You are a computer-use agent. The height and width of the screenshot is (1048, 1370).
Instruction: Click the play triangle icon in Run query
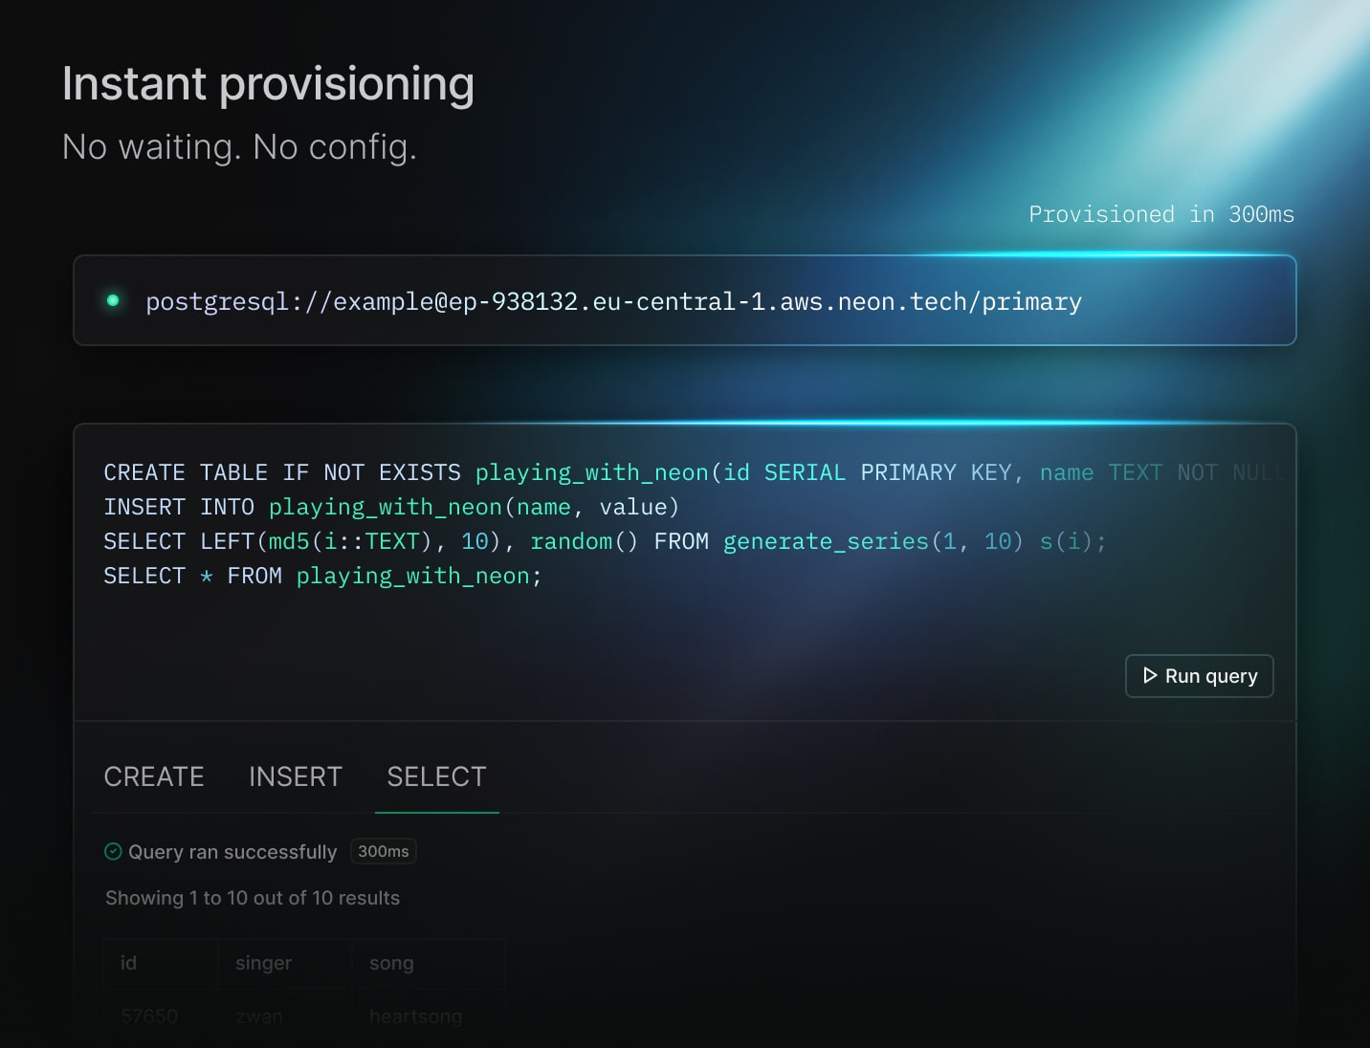(x=1150, y=676)
